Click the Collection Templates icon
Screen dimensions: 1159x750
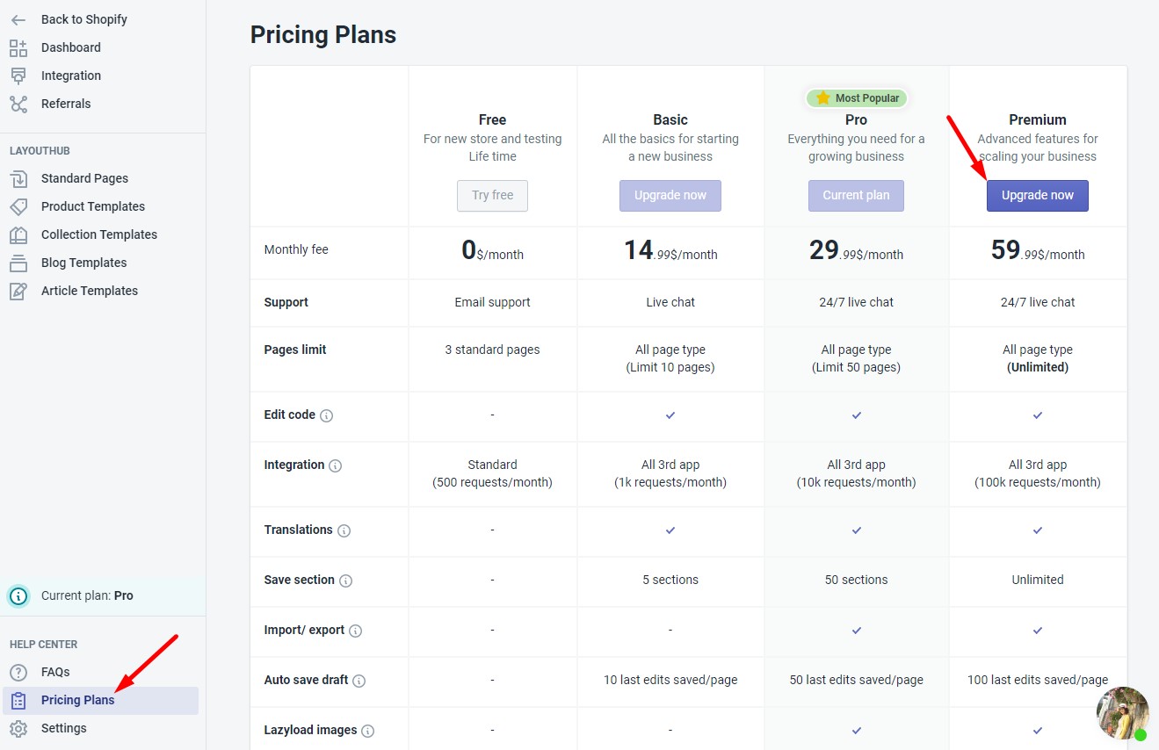coord(18,234)
